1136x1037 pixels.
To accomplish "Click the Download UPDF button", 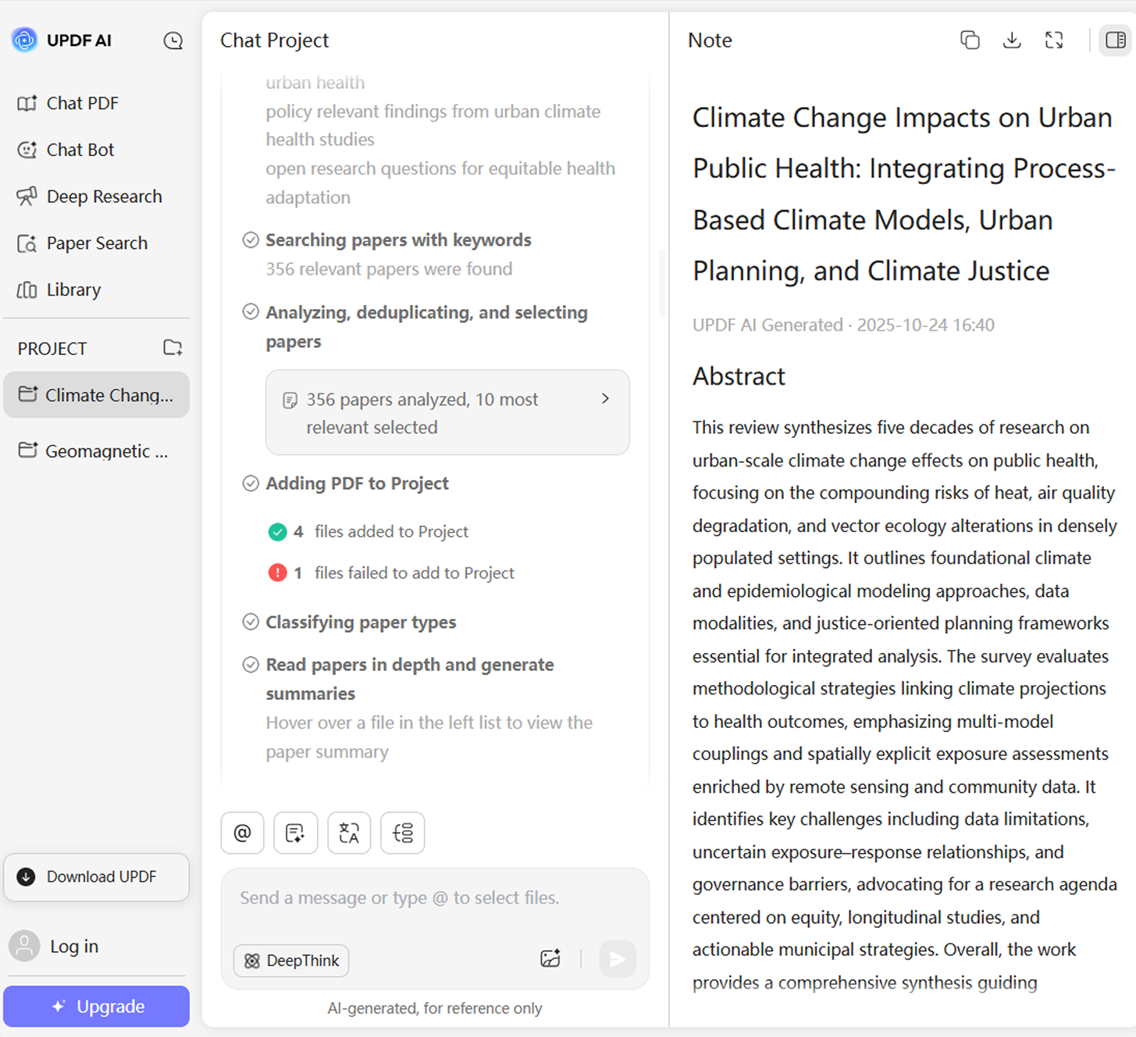I will (96, 877).
